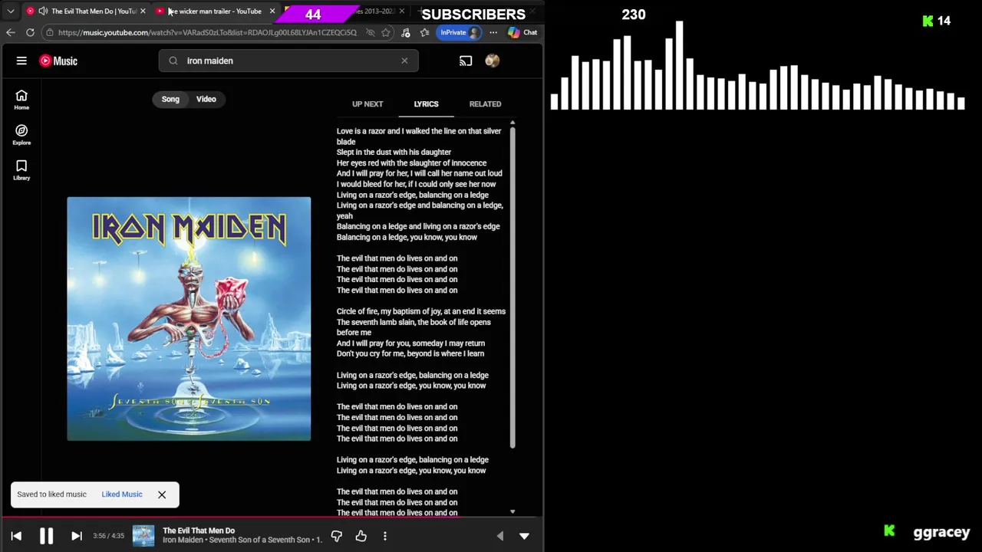The width and height of the screenshot is (982, 552).
Task: Open the song's three-dot more actions menu
Action: pyautogui.click(x=385, y=536)
